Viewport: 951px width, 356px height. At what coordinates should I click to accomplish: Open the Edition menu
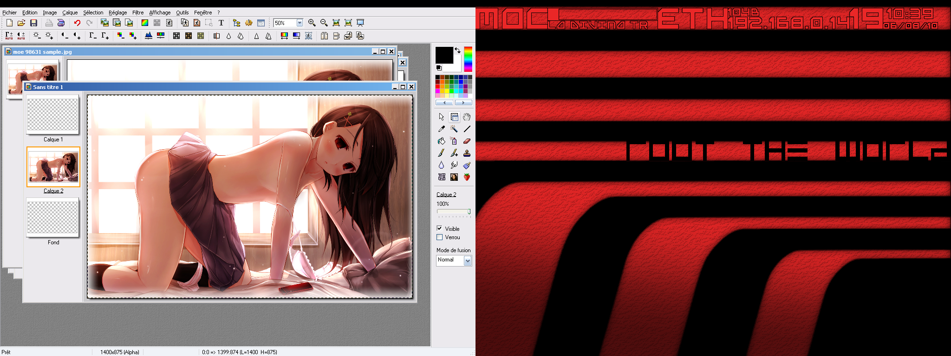coord(30,13)
